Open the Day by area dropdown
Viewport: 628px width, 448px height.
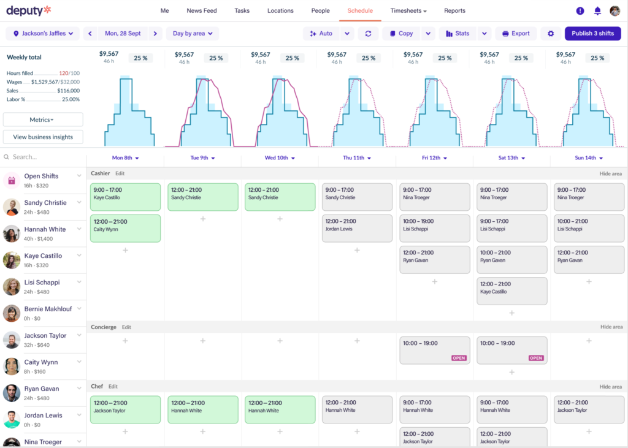click(193, 34)
